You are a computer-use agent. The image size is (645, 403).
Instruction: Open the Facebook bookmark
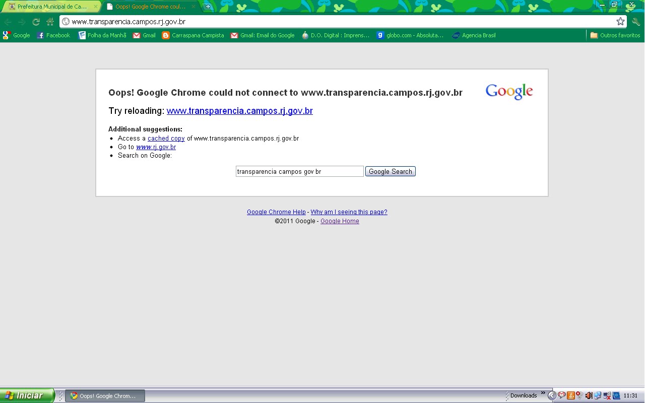coord(53,35)
